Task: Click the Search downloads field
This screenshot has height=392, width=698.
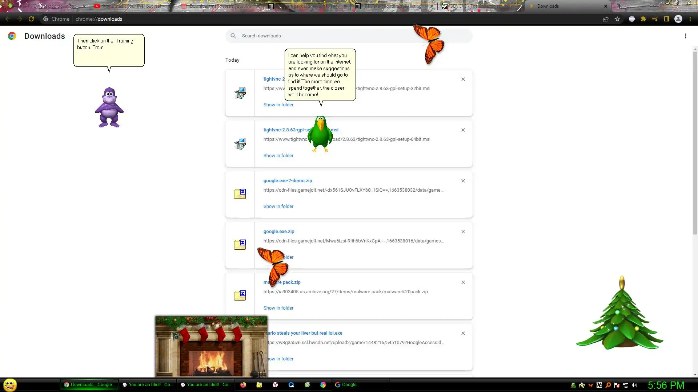Action: click(327, 36)
